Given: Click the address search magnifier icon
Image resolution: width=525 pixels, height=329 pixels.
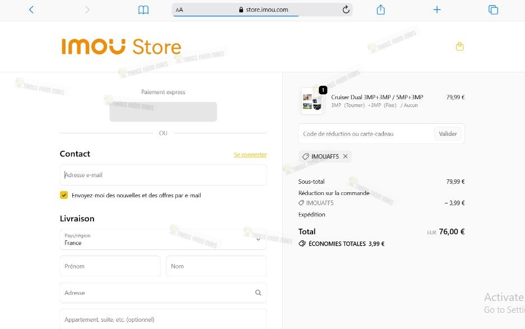Looking at the screenshot, I should coord(258,293).
